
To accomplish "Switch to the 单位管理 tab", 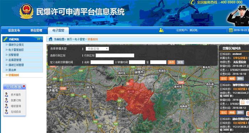I will [x=36, y=31].
